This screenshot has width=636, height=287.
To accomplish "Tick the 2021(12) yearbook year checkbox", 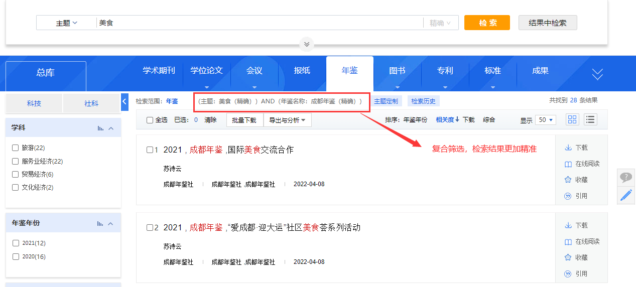I will click(16, 243).
